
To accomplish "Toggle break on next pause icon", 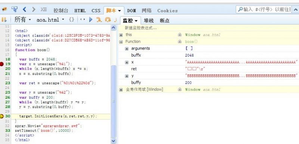I will [x=4, y=20].
